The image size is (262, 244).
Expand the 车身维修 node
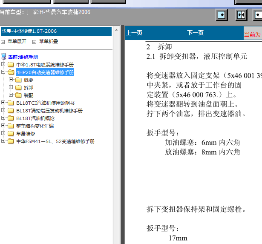point(3,133)
